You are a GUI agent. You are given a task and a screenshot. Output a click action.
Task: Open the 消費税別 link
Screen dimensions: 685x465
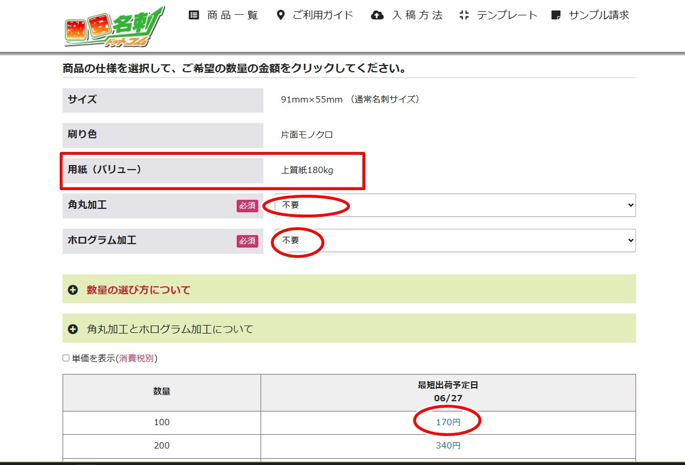click(x=137, y=359)
